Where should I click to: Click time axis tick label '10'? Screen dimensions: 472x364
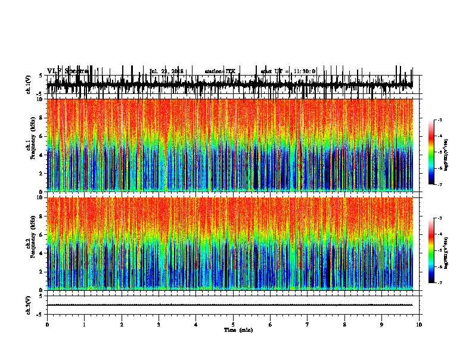click(x=419, y=324)
